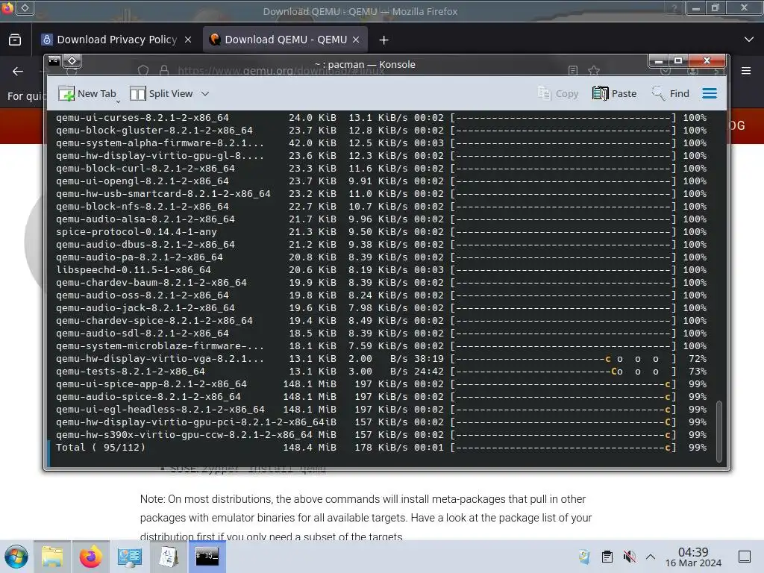The height and width of the screenshot is (573, 764).
Task: Open the start menu launcher on taskbar
Action: [16, 557]
